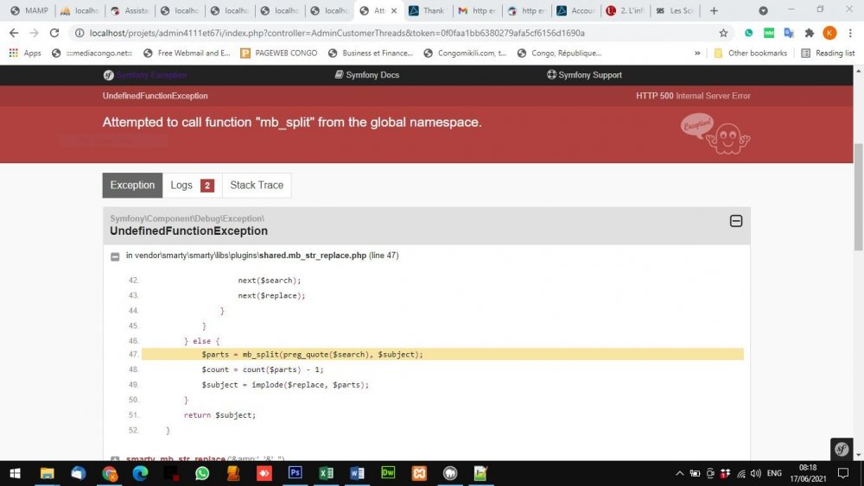Screen dimensions: 864x486
Task: Open WhatsApp from the taskbar
Action: point(202,473)
